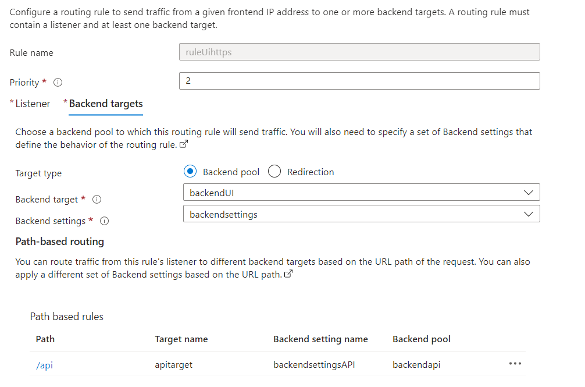Click the apitarget cell
The image size is (585, 387).
(173, 365)
